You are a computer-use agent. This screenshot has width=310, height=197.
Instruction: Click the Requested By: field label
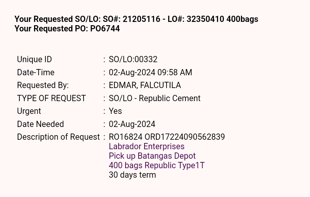click(x=43, y=85)
